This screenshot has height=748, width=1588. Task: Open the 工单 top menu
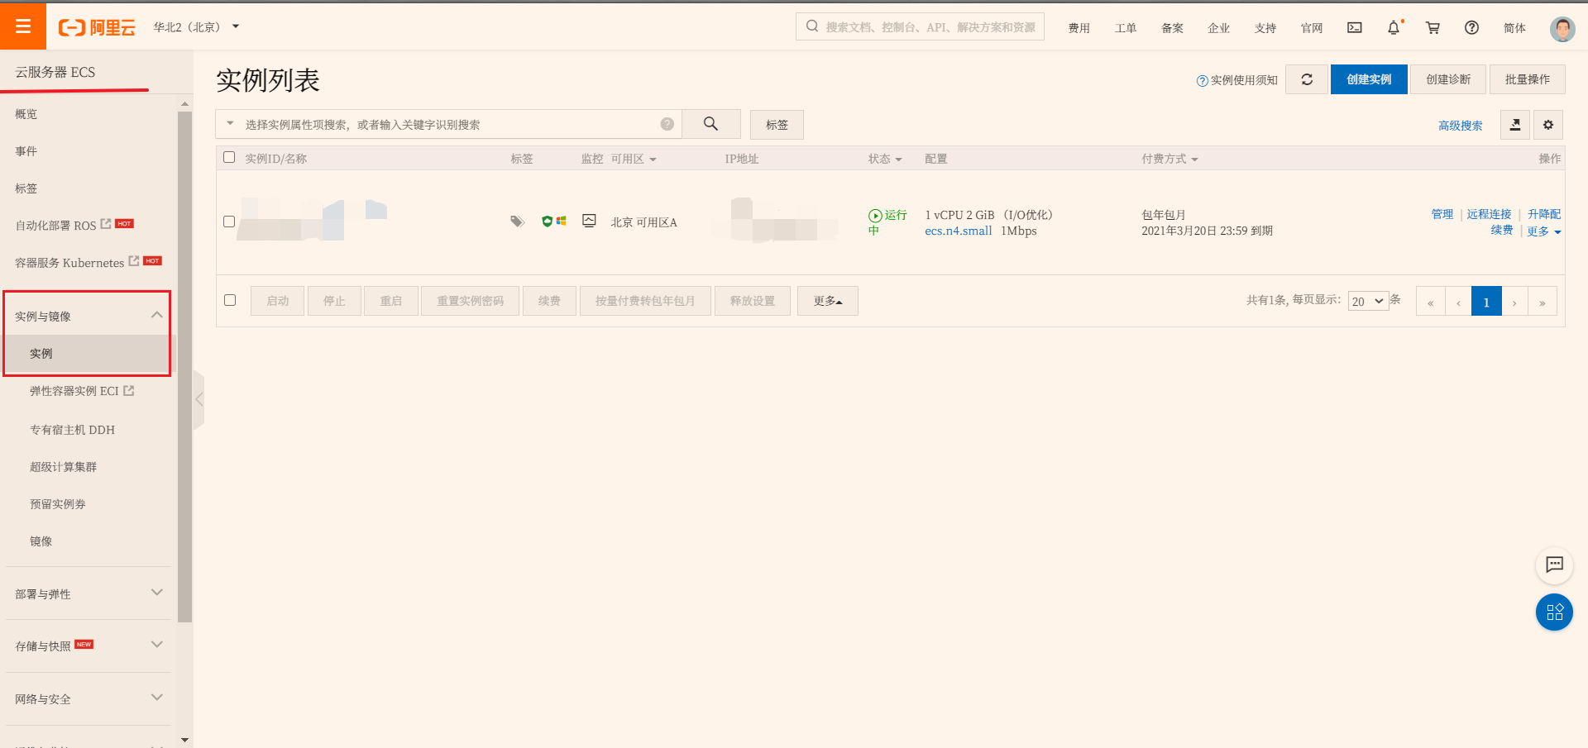pyautogui.click(x=1125, y=28)
